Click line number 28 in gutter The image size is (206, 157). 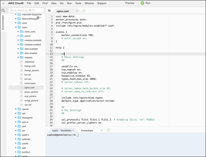51,101
